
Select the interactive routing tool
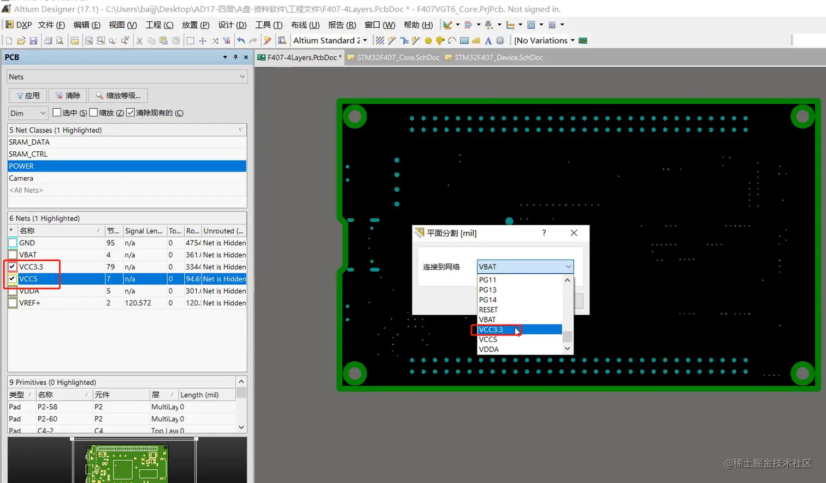point(392,41)
